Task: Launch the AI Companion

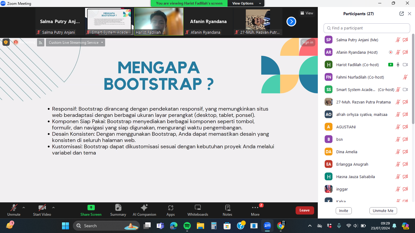Action: click(144, 210)
